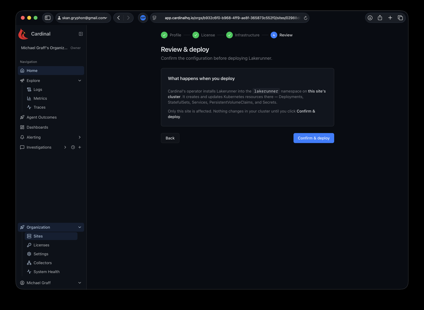424x310 pixels.
Task: Toggle Safari sidebar button
Action: pyautogui.click(x=48, y=18)
